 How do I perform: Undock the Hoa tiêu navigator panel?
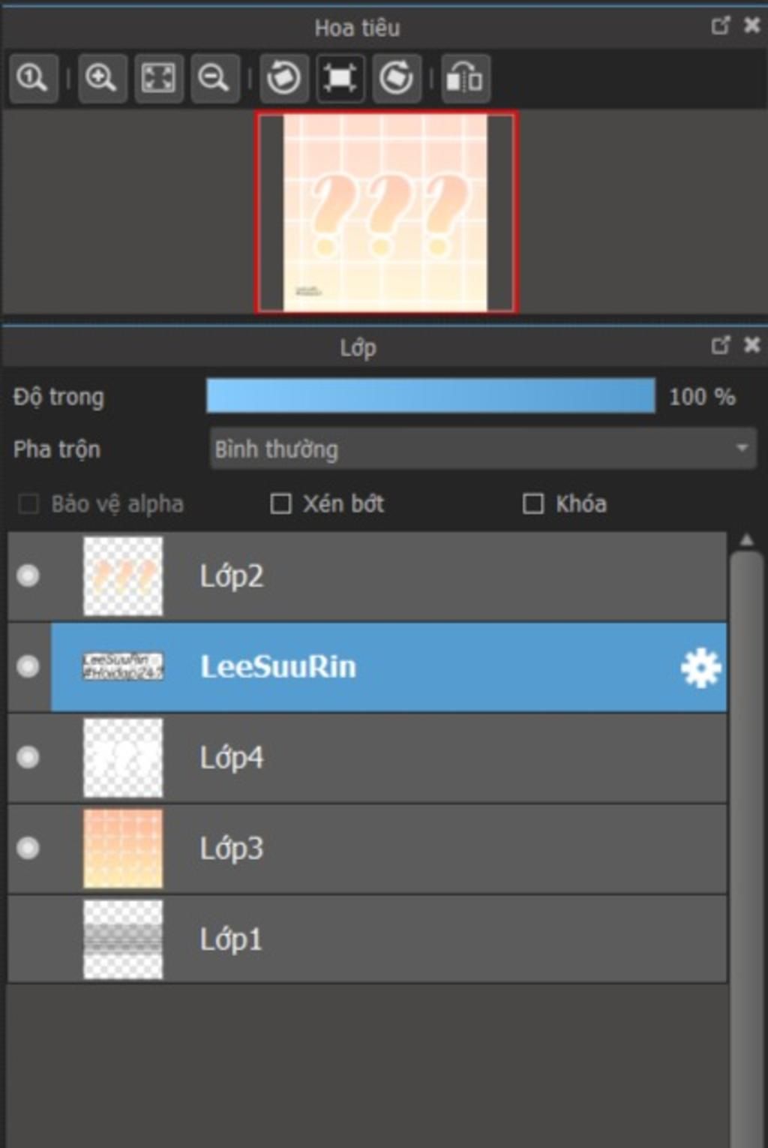point(720,26)
